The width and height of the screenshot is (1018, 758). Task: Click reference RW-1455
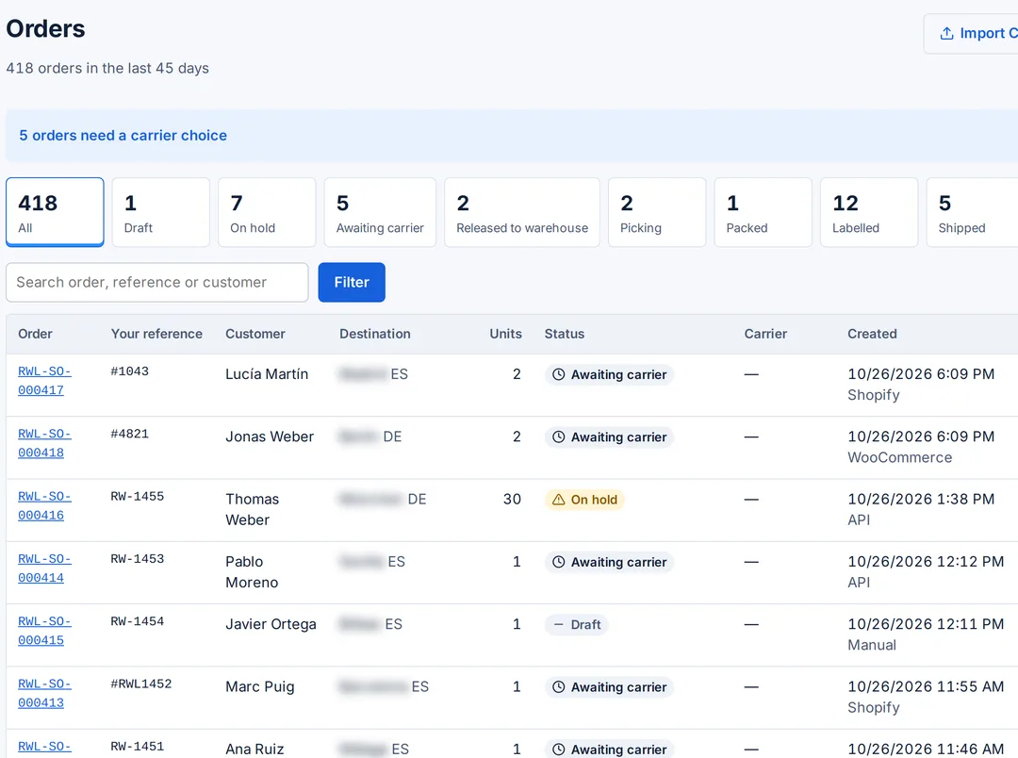[137, 496]
